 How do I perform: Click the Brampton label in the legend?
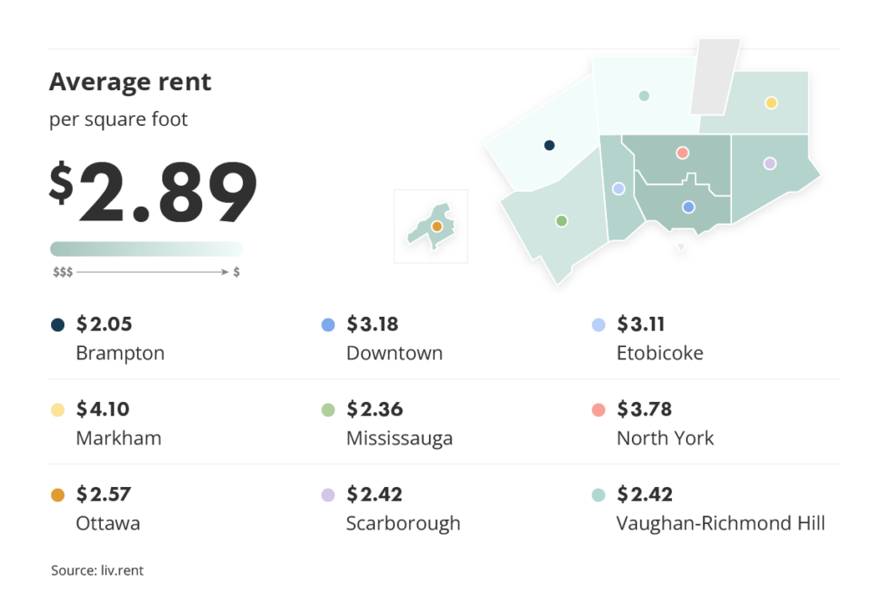pos(120,353)
